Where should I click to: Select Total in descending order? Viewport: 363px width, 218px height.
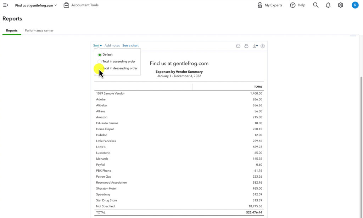click(x=120, y=68)
